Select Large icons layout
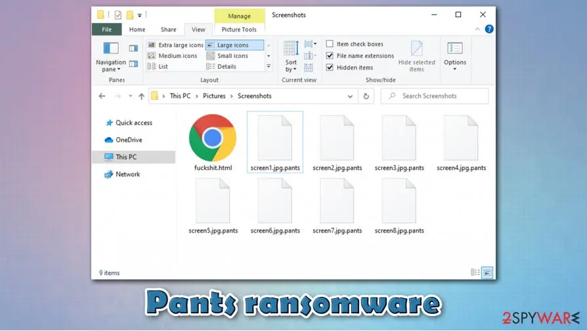 pyautogui.click(x=234, y=45)
